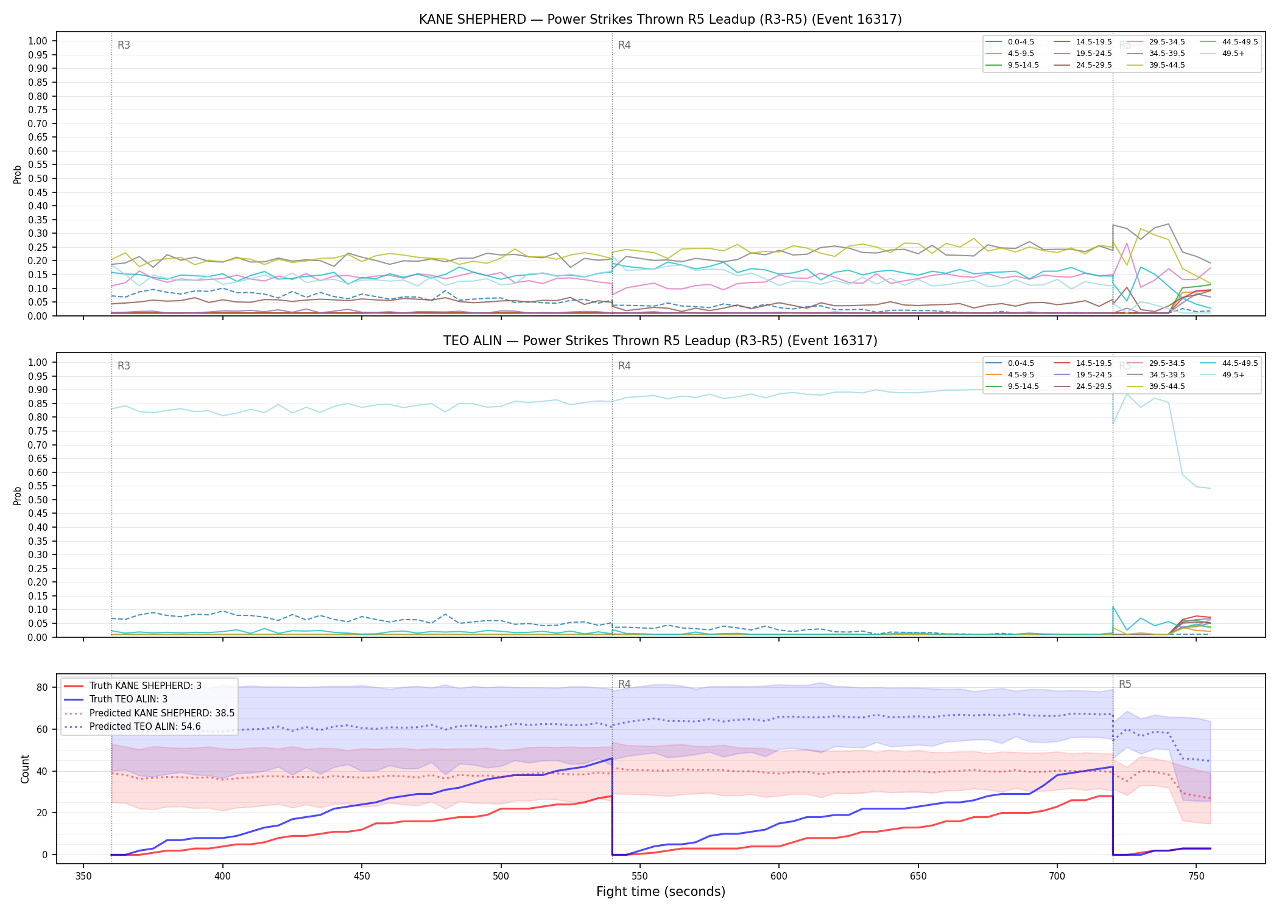The height and width of the screenshot is (913, 1279).
Task: Click the 1.00 tick label on the Teo Alin chart
Action: [38, 362]
